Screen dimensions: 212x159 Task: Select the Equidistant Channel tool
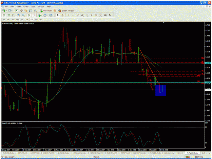(82, 15)
